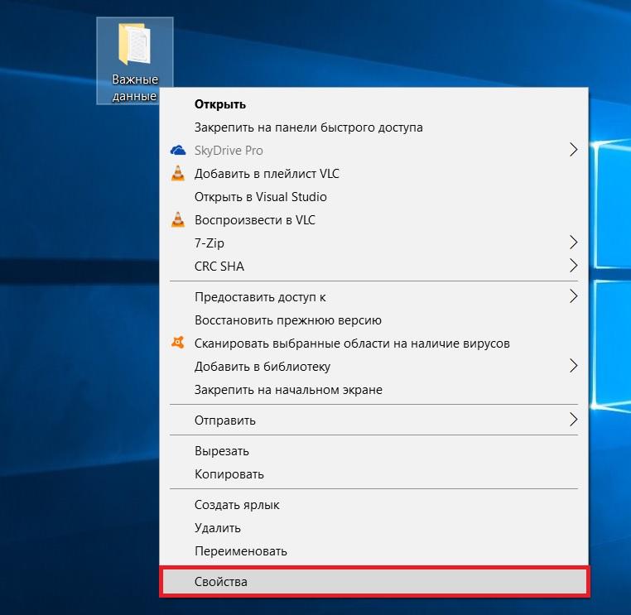Viewport: 631px width, 615px height.
Task: Click the VLC cone beside Добавить в плейлист
Action: 178,174
